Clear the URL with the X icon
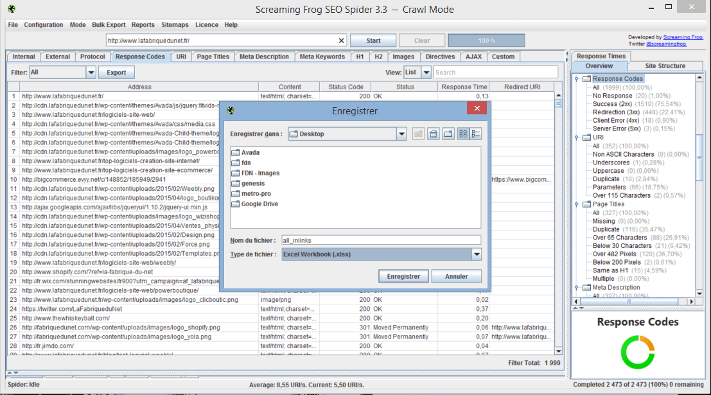Image resolution: width=711 pixels, height=395 pixels. pos(341,40)
